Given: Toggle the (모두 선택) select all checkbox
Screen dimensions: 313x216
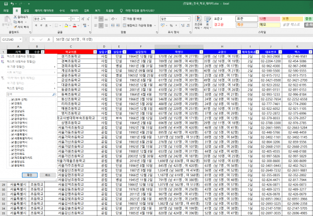Looking at the screenshot, I should [12, 99].
